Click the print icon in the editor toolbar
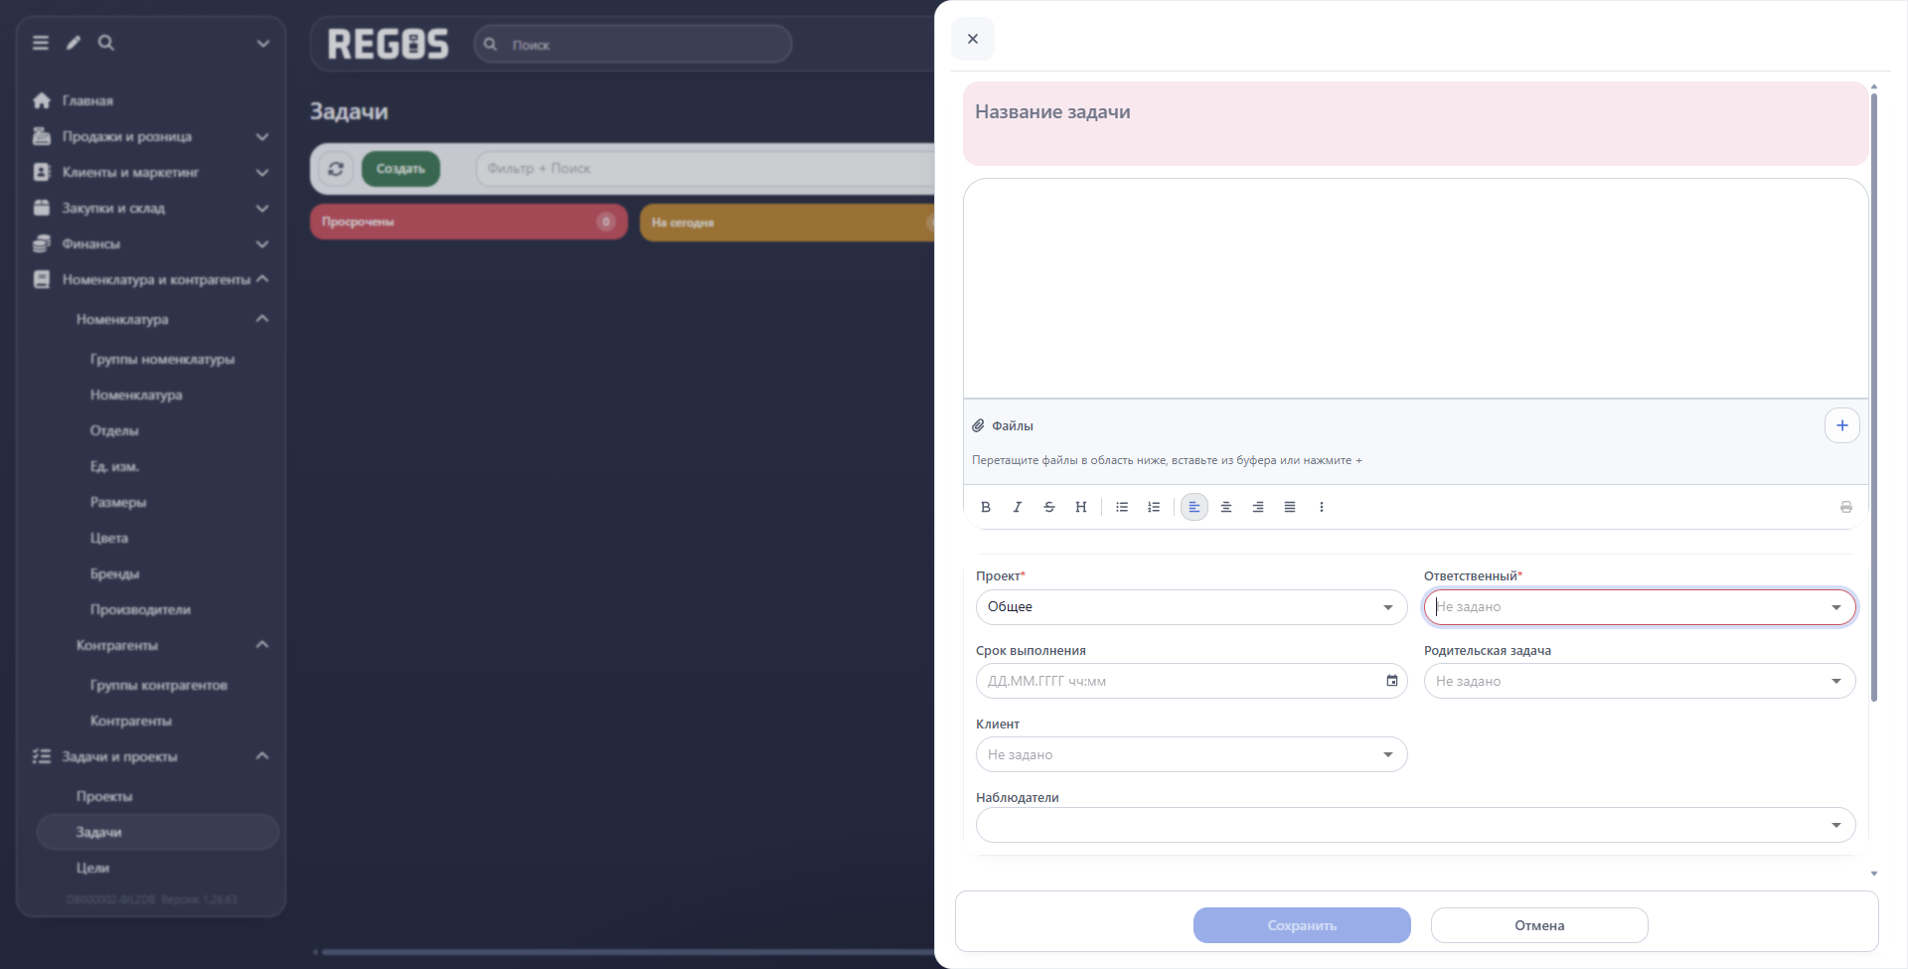Viewport: 1908px width, 969px height. [1846, 507]
